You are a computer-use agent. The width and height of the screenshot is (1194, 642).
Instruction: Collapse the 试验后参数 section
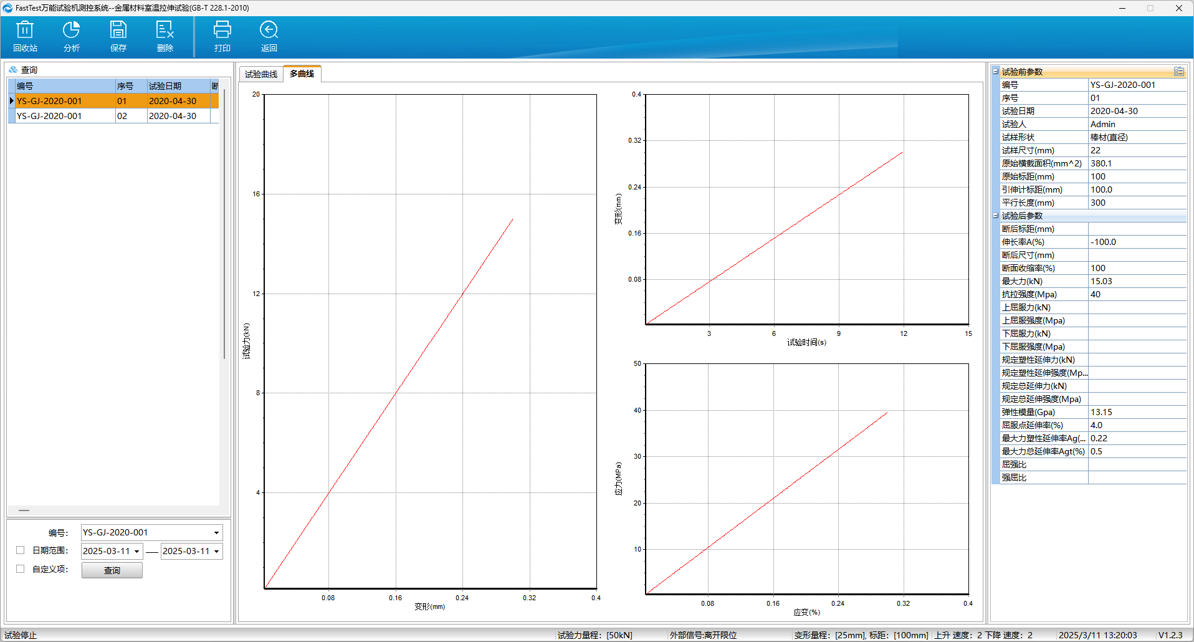(996, 216)
